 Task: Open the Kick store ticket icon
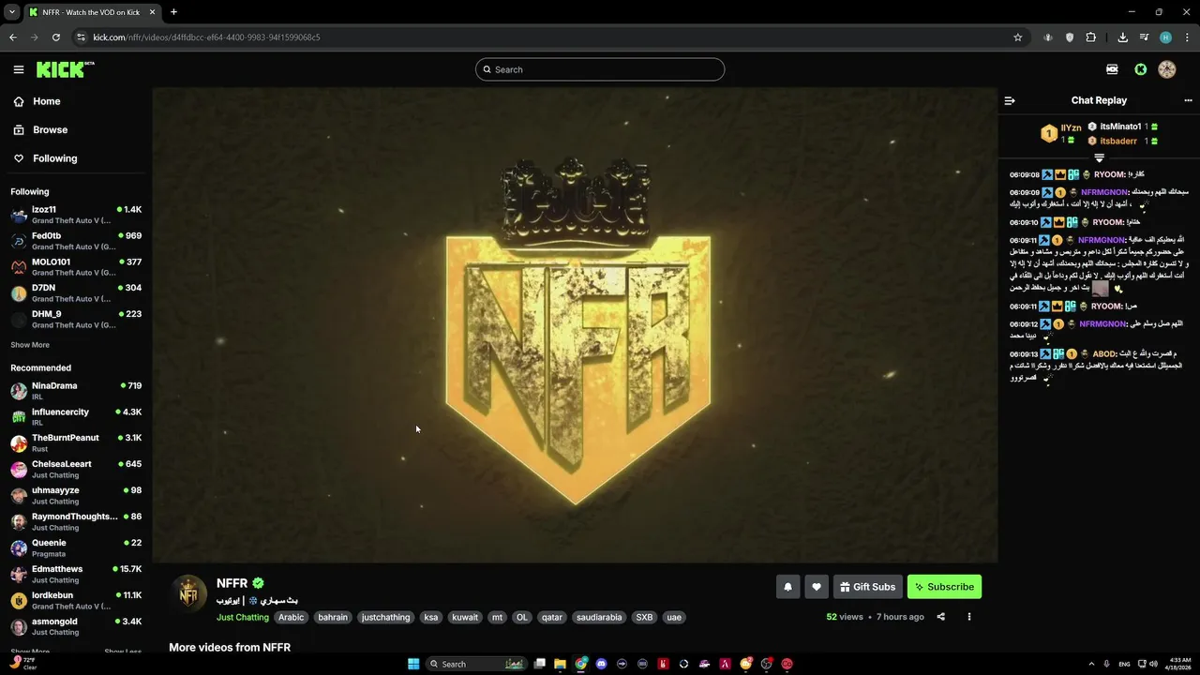pyautogui.click(x=1112, y=69)
